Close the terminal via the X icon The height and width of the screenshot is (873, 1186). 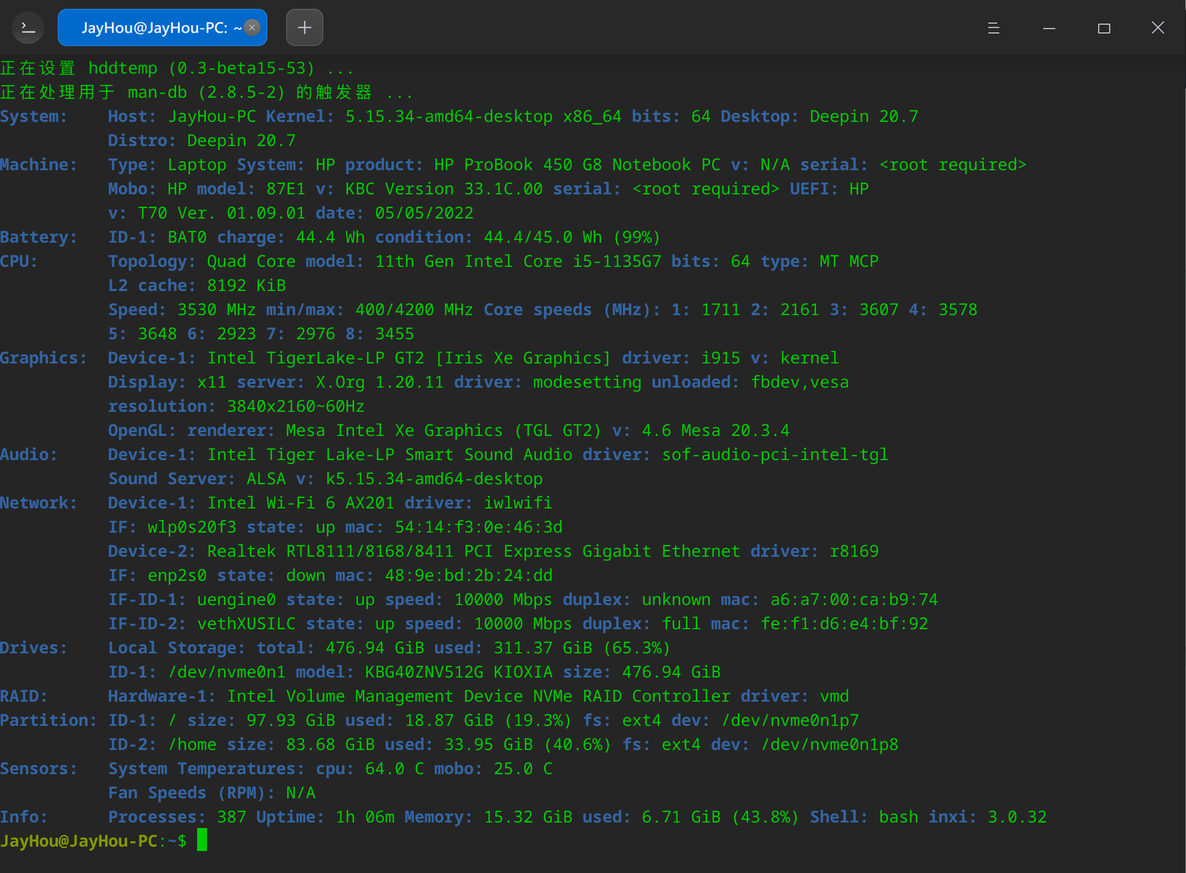click(x=1157, y=27)
